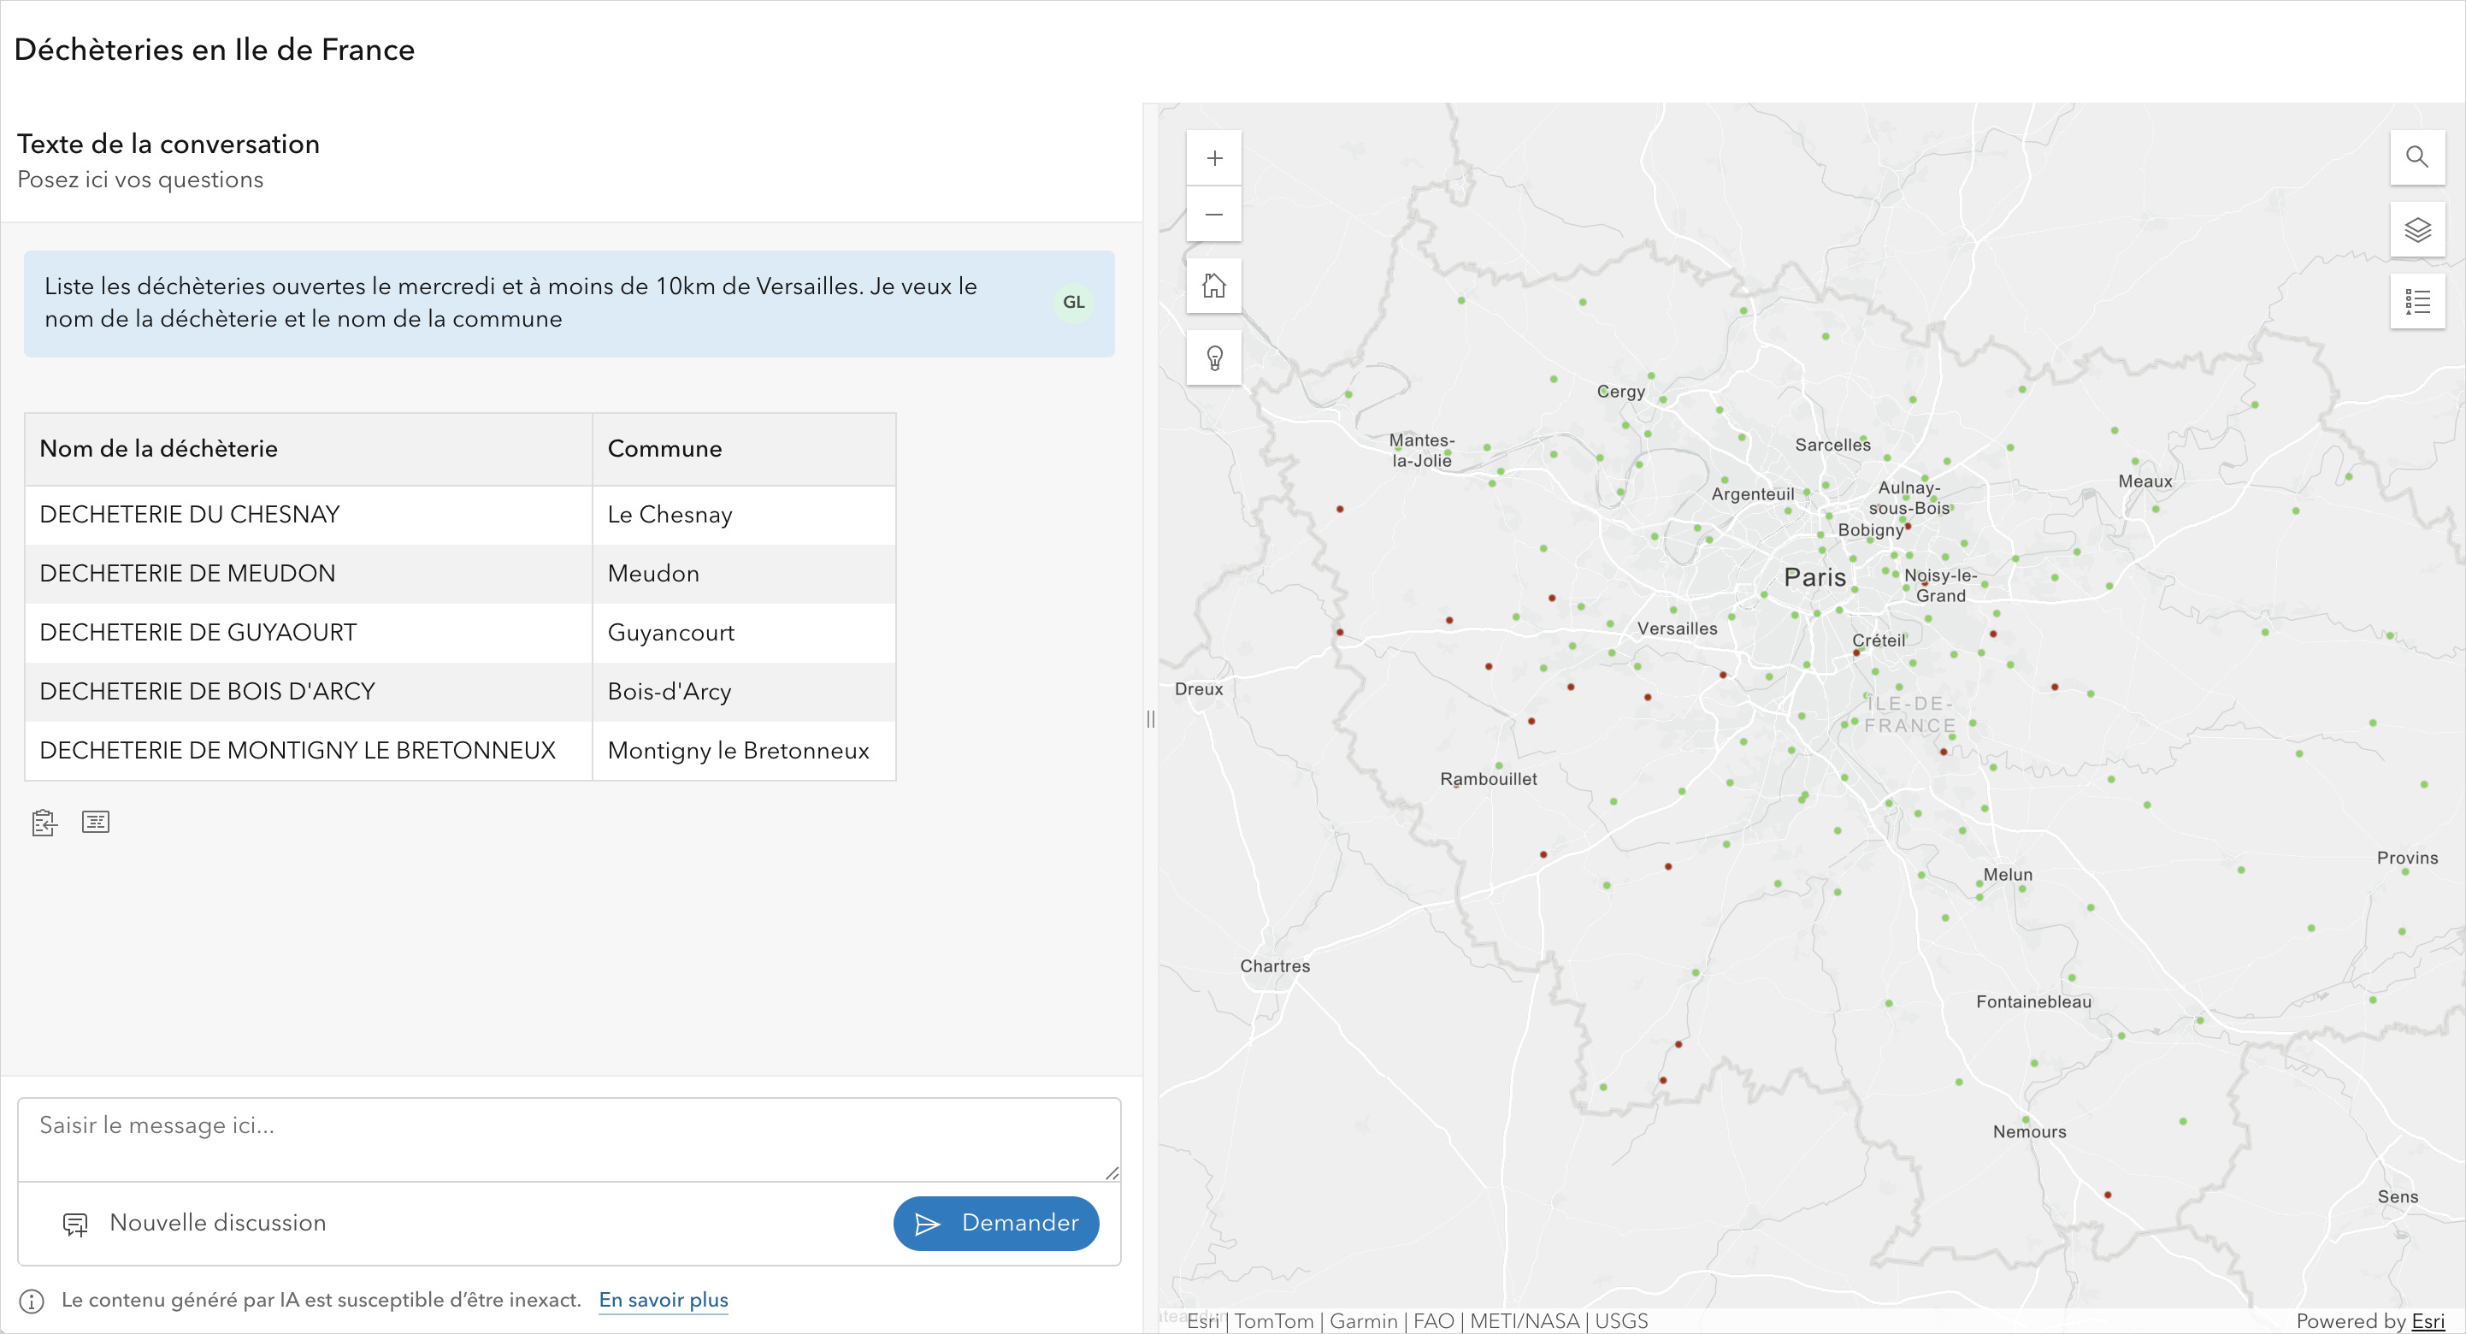Open the lightbulb suggestions button
2466x1334 pixels.
(x=1214, y=358)
